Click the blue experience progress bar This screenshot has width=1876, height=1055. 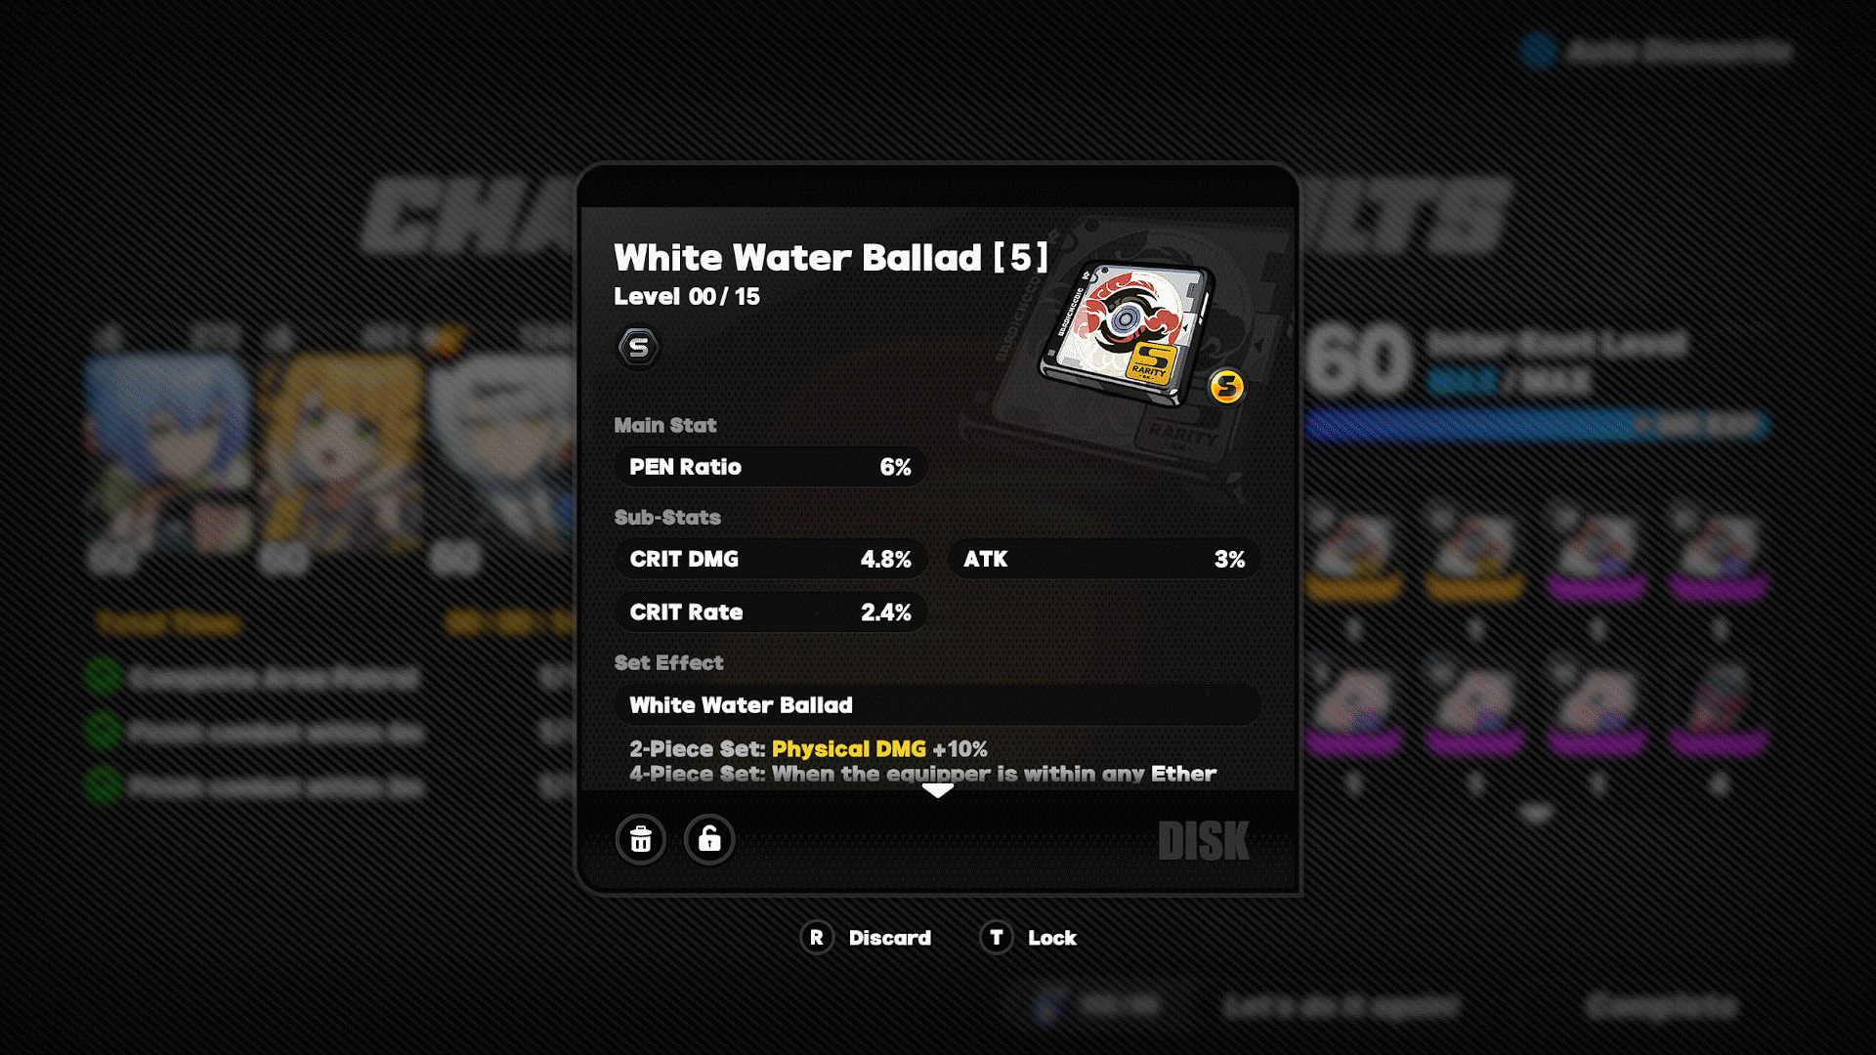coord(1536,425)
